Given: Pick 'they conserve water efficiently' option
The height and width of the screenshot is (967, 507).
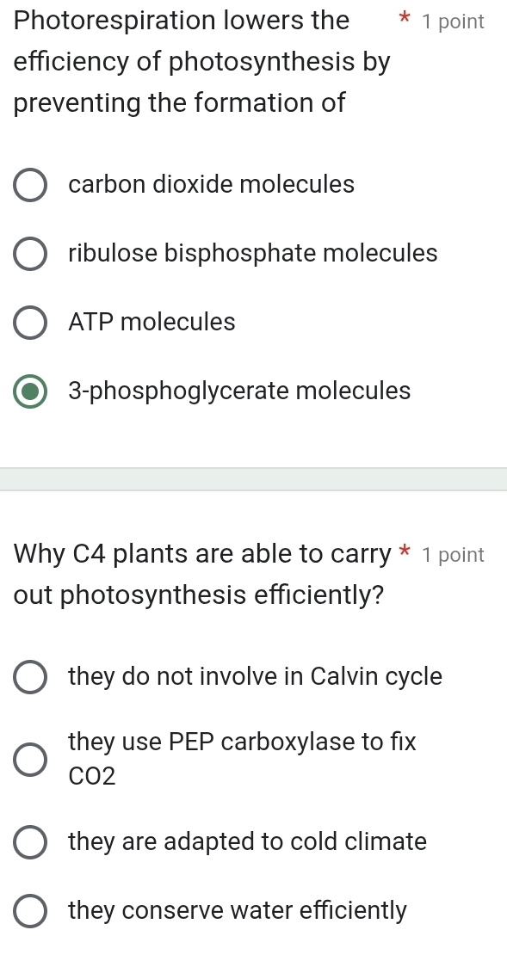Looking at the screenshot, I should click(30, 911).
